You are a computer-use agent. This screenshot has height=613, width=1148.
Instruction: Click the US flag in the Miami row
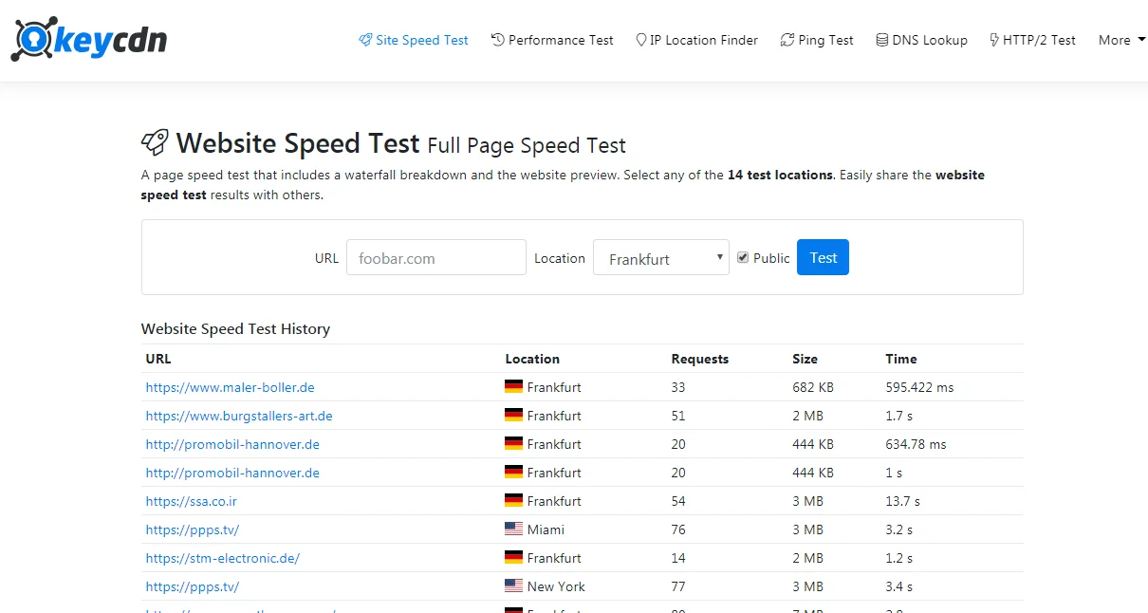(513, 529)
